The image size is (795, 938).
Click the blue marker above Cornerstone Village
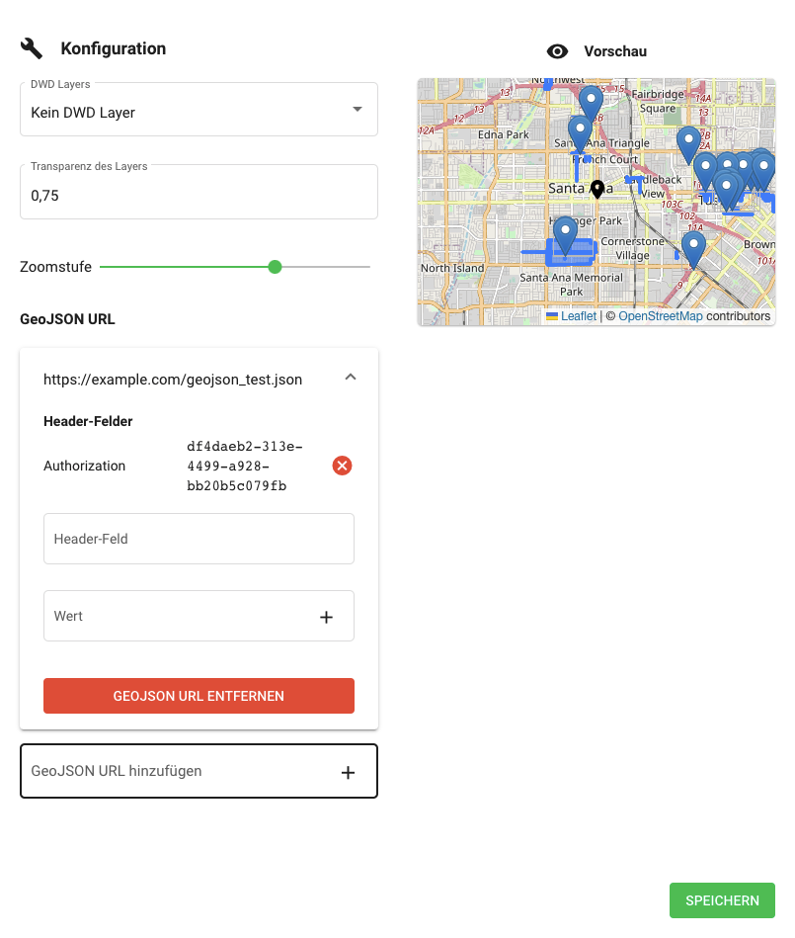point(694,248)
